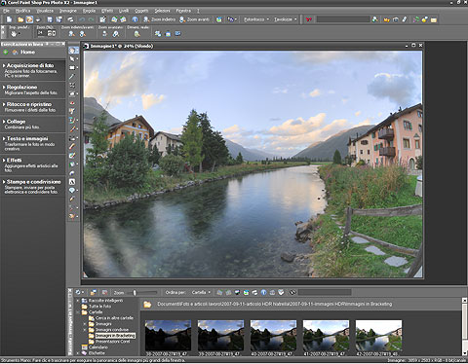Select the Calendario tree item
This screenshot has width=468, height=364.
click(98, 347)
